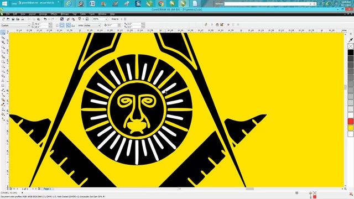
Task: Click the palette eyedropper icon above the swatches
Action: (351, 40)
